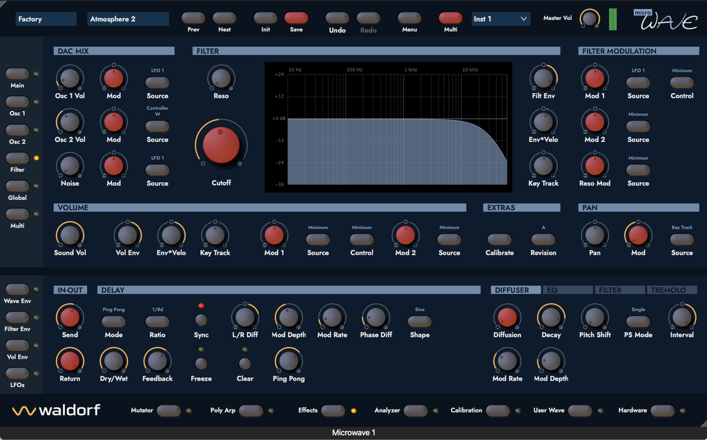Open the Wave Env page
Image resolution: width=707 pixels, height=440 pixels.
coord(17,289)
